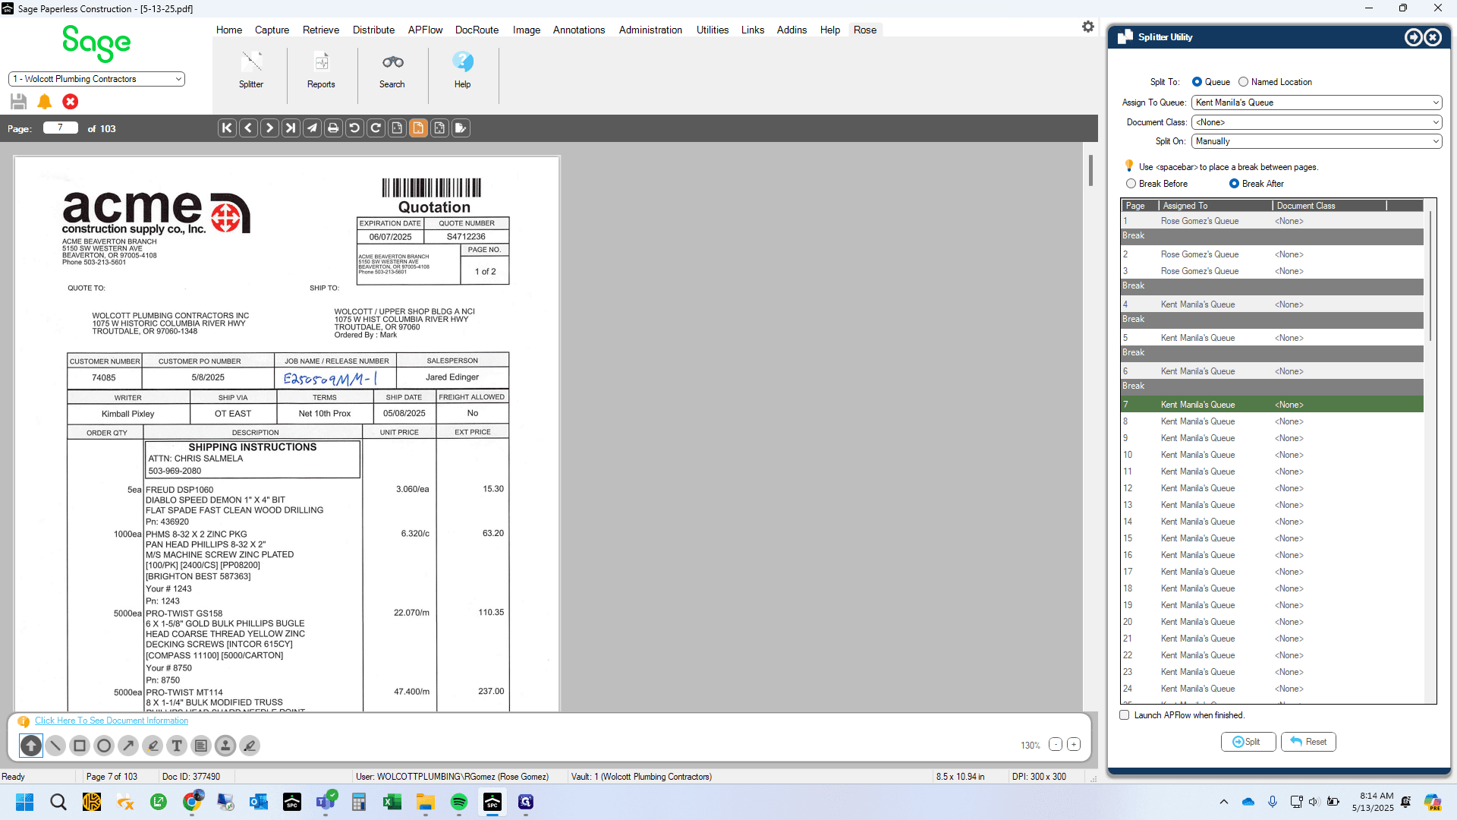Fit whole page in view
Viewport: 1457px width, 820px height.
click(439, 128)
